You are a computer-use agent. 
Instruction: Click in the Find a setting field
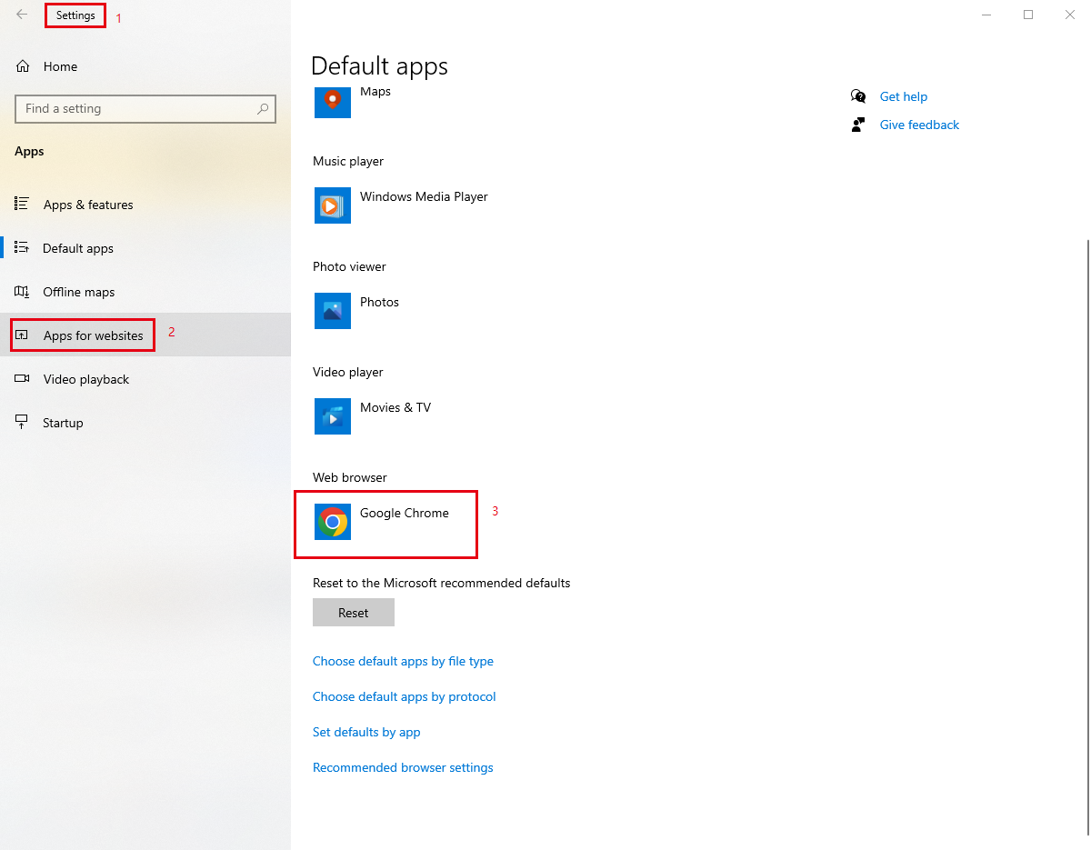tap(136, 109)
